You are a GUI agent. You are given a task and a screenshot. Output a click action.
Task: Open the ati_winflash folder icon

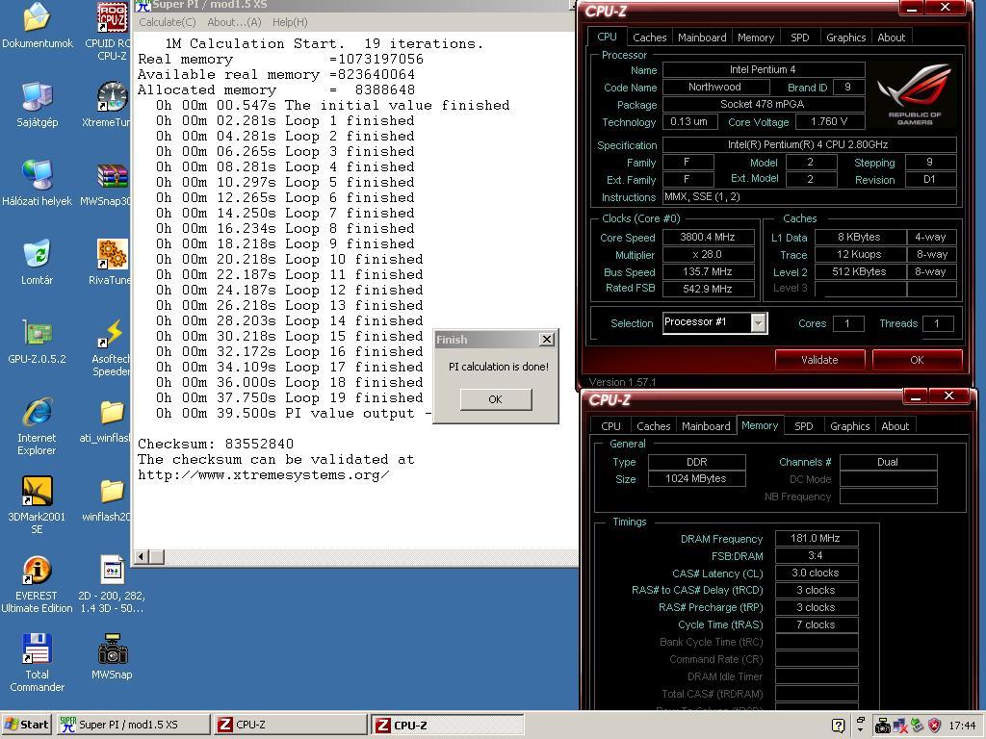coord(112,413)
